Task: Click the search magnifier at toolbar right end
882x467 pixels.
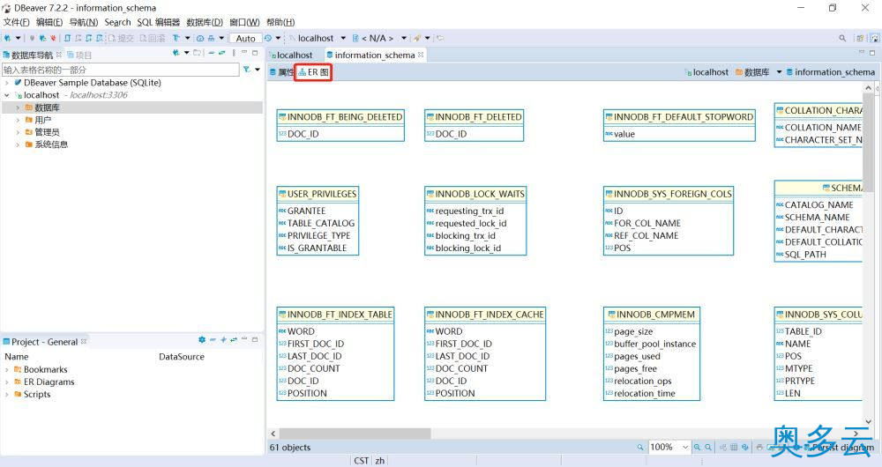Action: pyautogui.click(x=842, y=38)
